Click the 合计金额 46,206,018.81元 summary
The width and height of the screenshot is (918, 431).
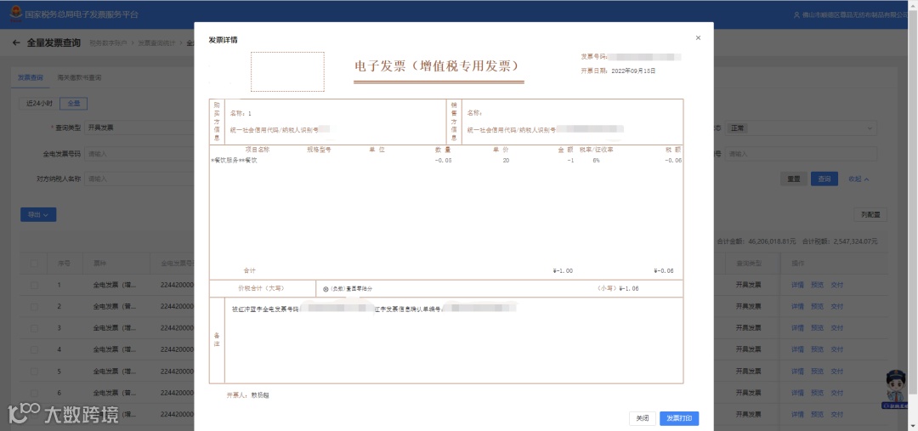(756, 241)
